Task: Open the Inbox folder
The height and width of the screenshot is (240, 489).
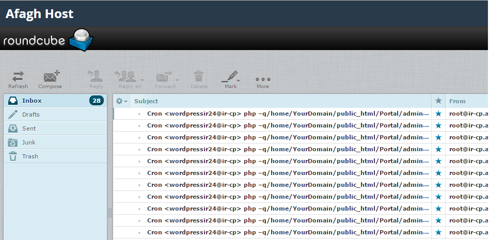Action: pyautogui.click(x=55, y=101)
